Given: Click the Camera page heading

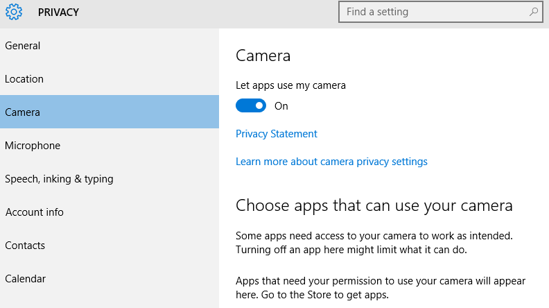Looking at the screenshot, I should (x=263, y=55).
